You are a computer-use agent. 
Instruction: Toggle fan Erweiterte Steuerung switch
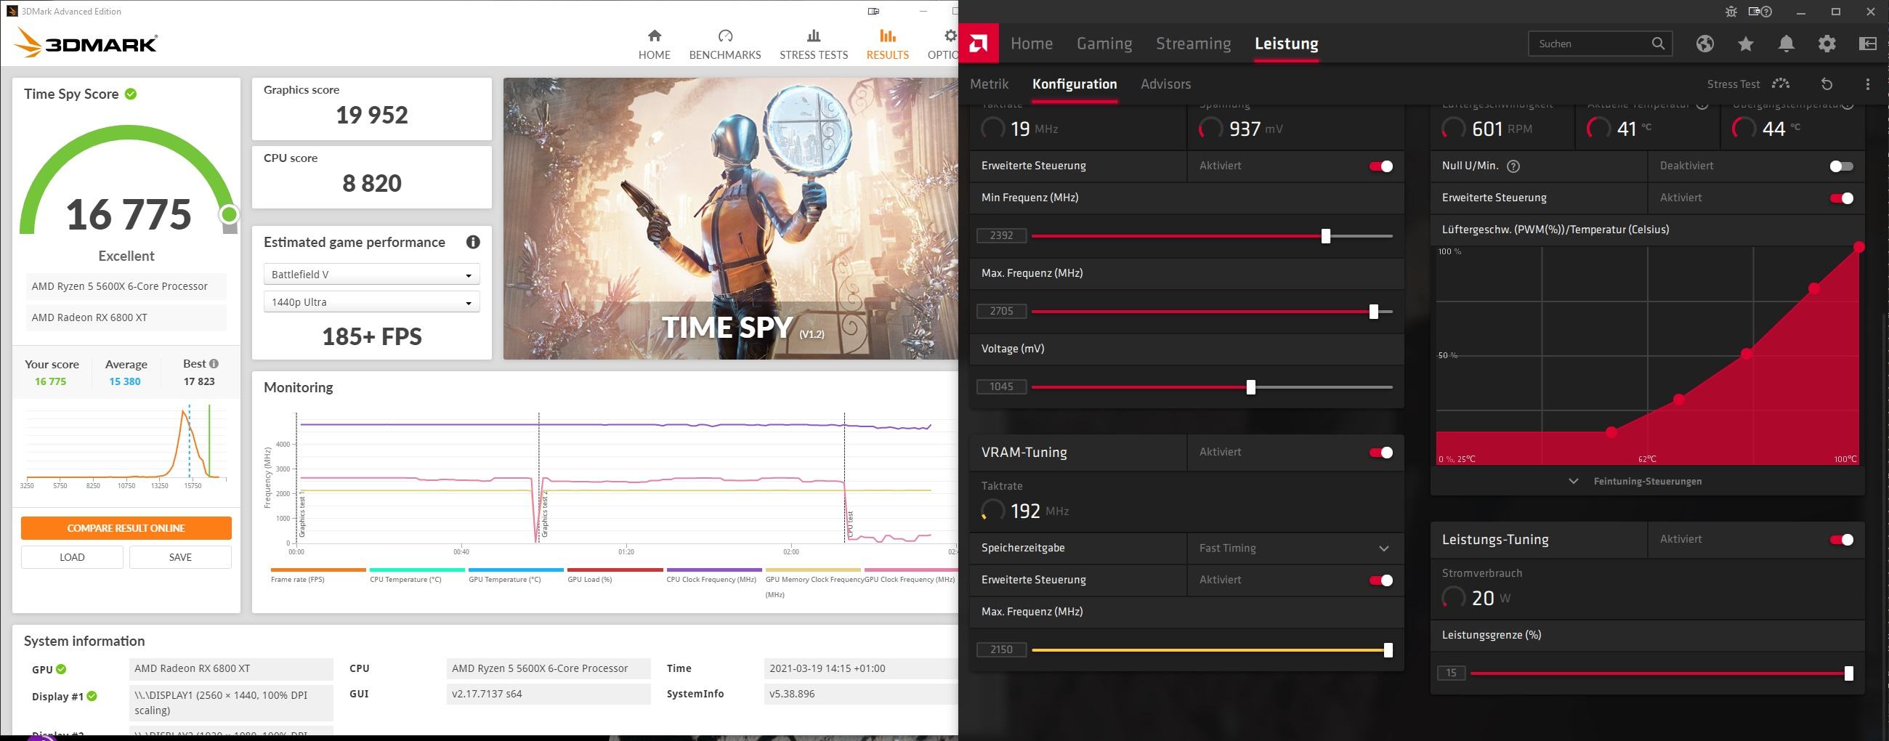pyautogui.click(x=1841, y=198)
